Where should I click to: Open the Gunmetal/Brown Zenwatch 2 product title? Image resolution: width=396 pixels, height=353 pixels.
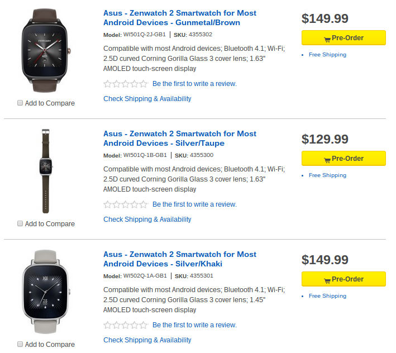[179, 18]
